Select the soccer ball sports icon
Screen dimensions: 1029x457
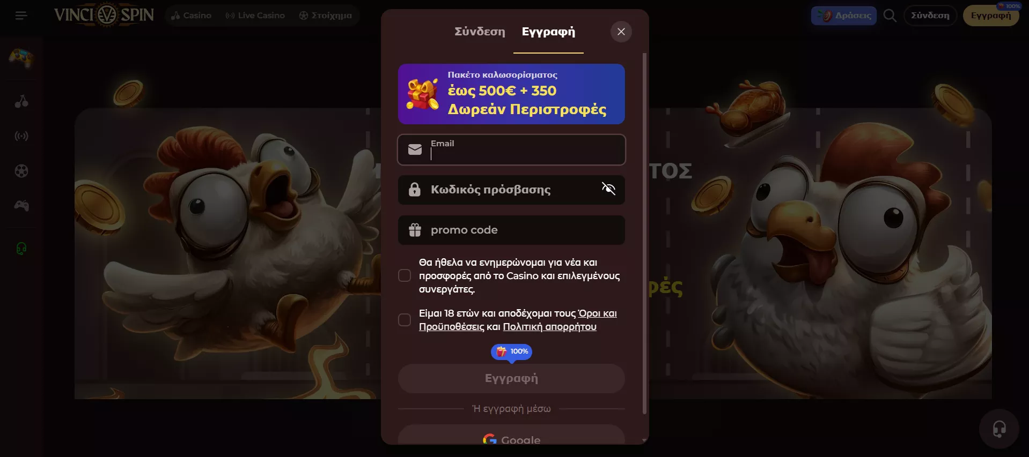(21, 171)
